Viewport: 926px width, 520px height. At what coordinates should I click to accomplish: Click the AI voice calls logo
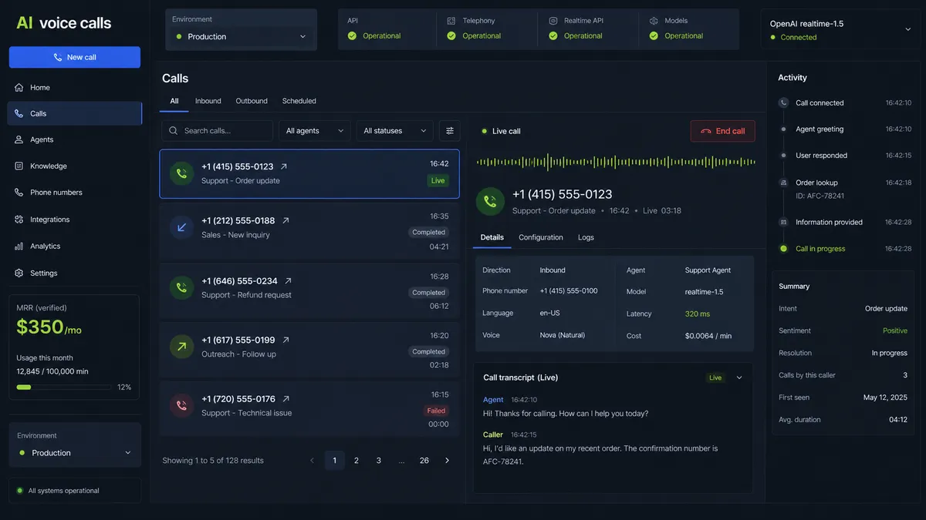[x=63, y=23]
